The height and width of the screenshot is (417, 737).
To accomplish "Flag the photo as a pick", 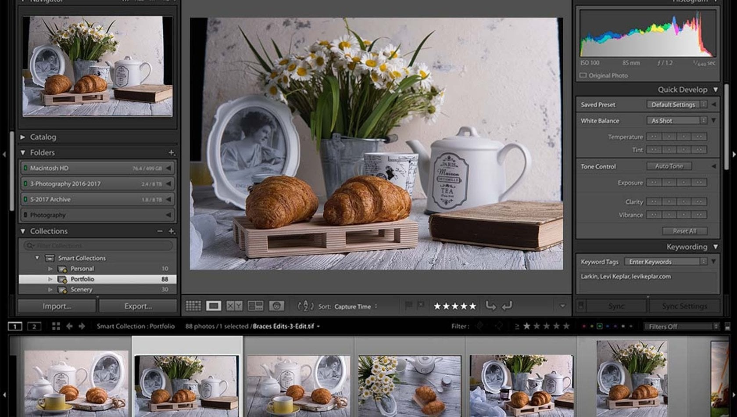I will coord(408,306).
